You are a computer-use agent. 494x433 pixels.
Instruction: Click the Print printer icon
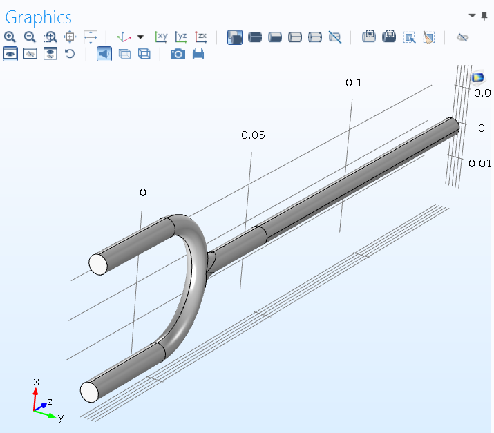tap(198, 54)
